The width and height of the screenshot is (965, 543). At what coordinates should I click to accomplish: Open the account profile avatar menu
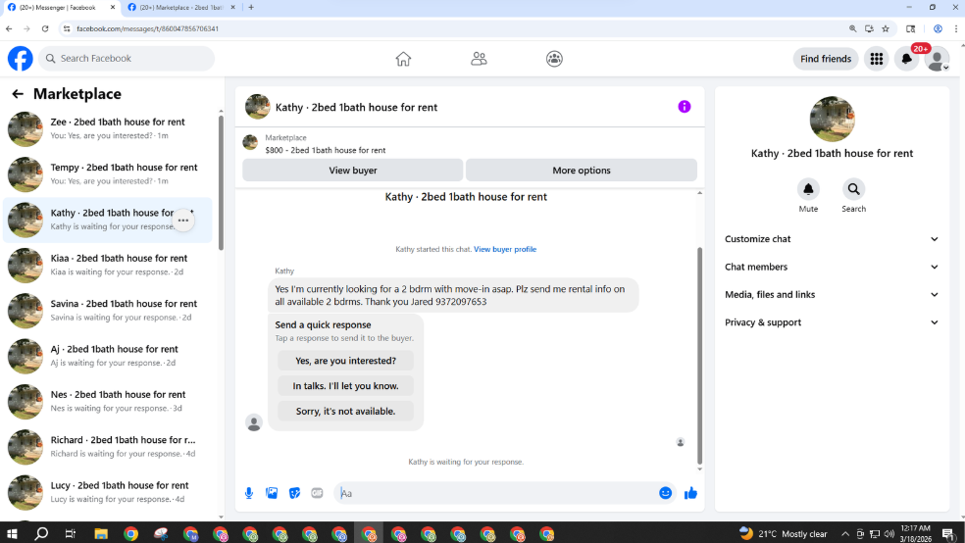(x=937, y=59)
